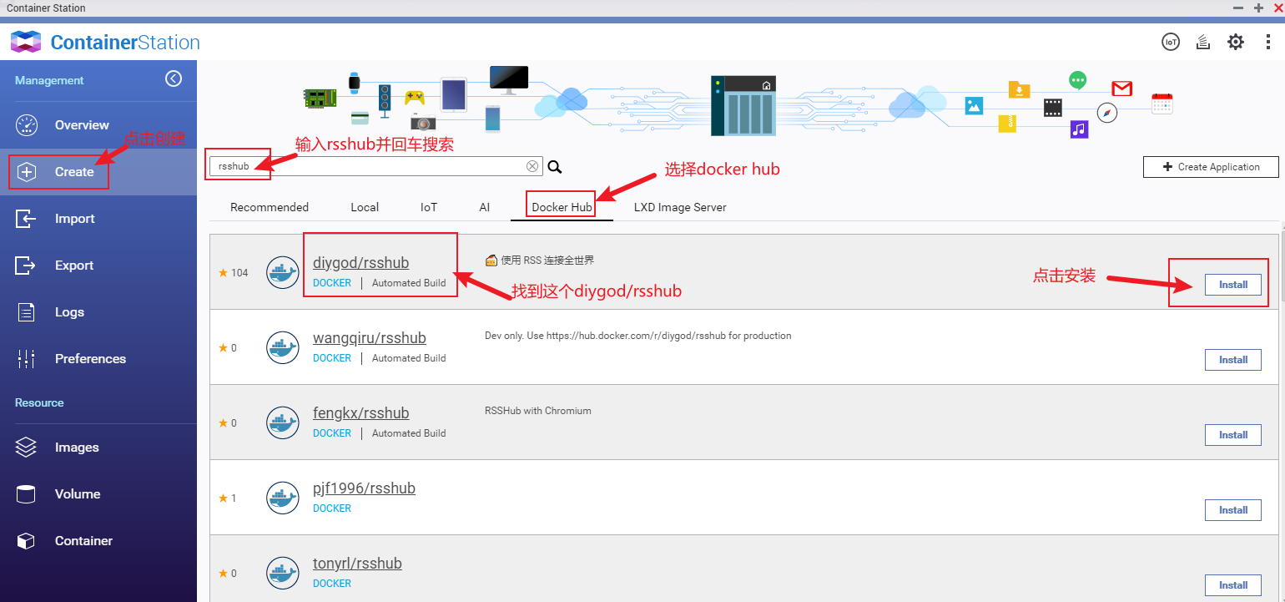
Task: Open the stacked layers notification icon
Action: point(1203,42)
